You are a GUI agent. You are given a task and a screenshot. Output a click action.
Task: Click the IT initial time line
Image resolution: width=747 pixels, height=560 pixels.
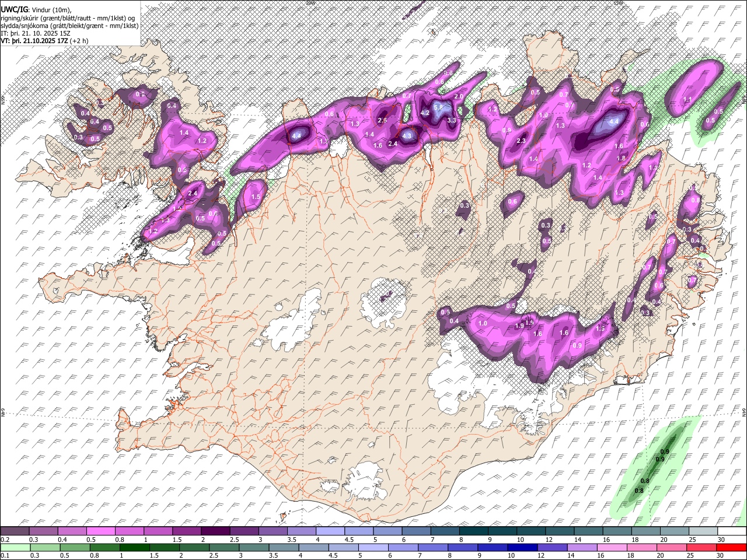(36, 33)
